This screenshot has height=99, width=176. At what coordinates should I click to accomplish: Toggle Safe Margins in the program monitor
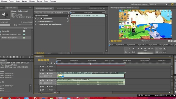(x=161, y=49)
